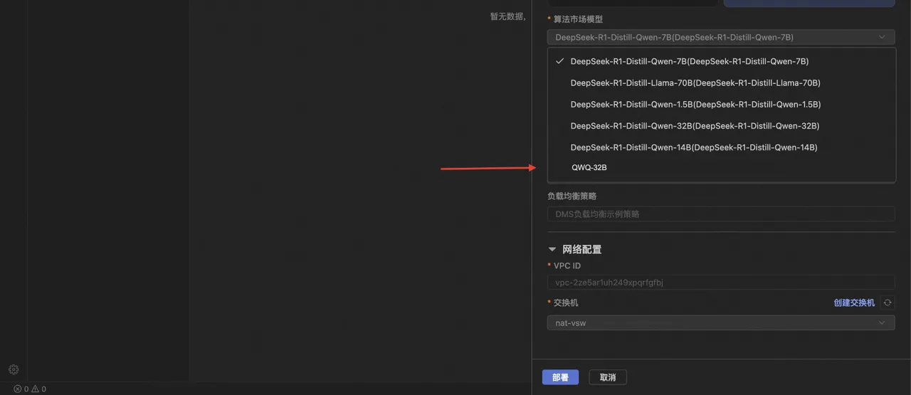Open the 创建交换机 link
The width and height of the screenshot is (911, 395).
[x=854, y=302]
